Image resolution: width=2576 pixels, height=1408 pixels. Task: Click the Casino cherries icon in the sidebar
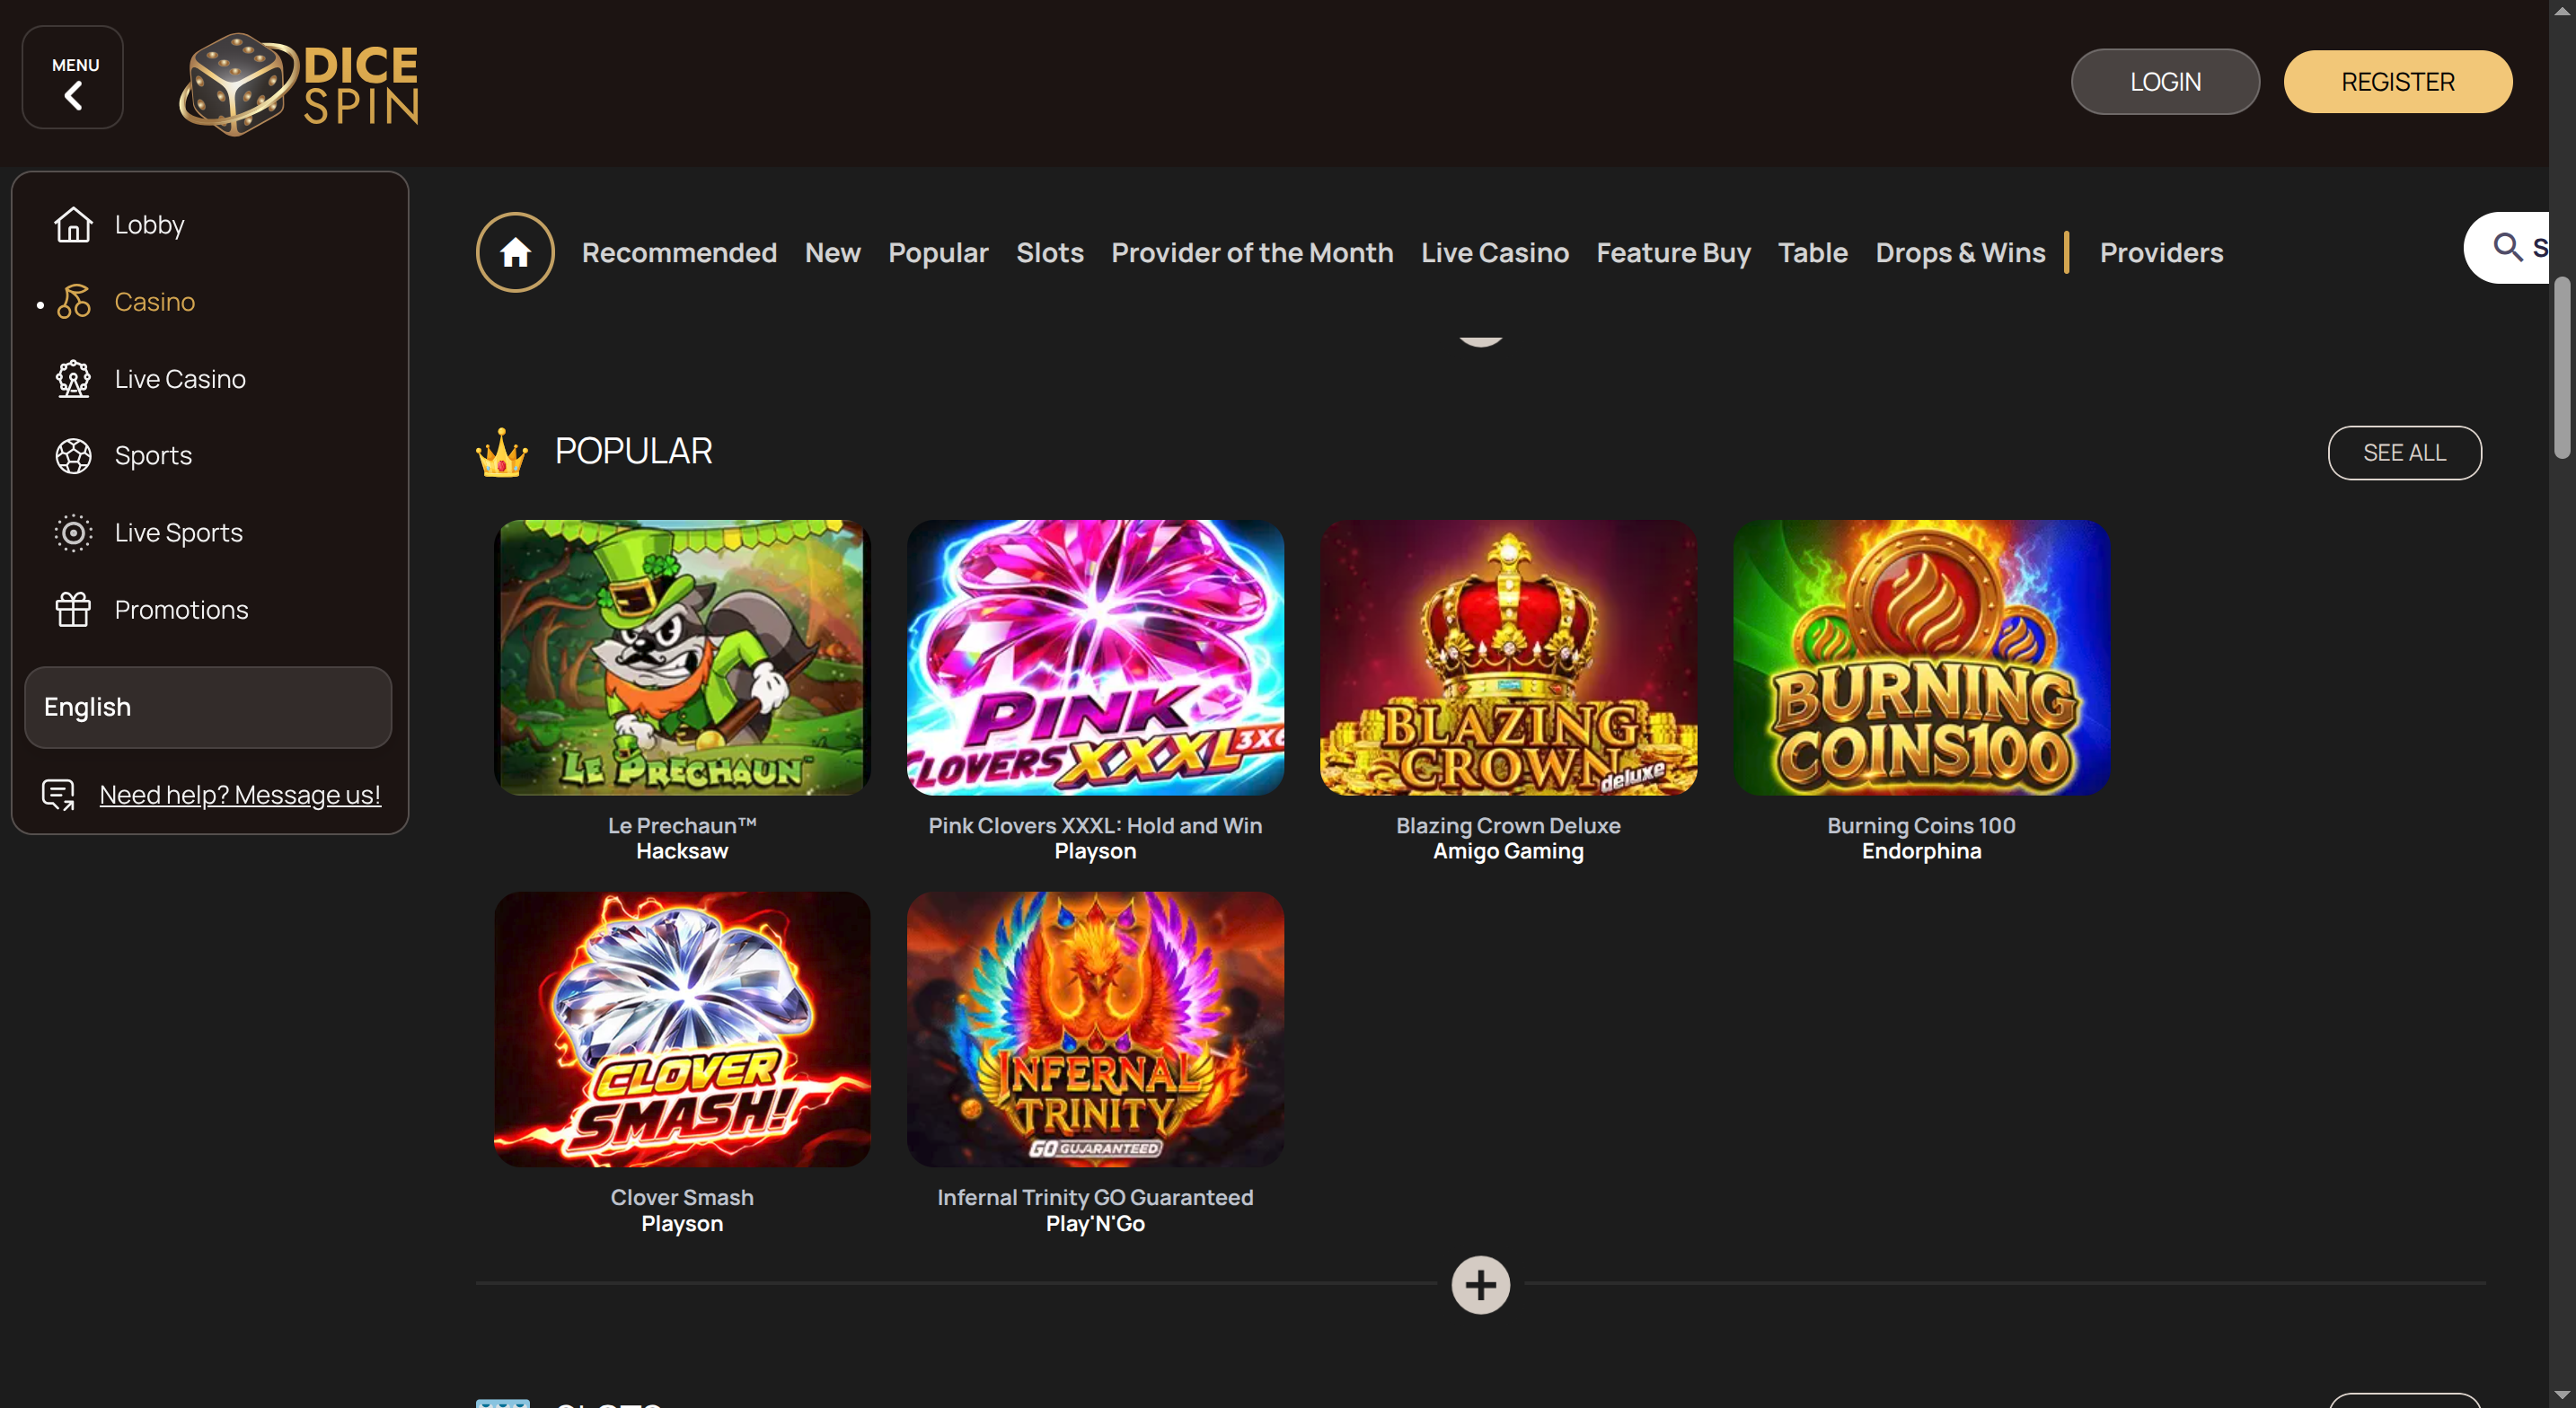tap(73, 301)
